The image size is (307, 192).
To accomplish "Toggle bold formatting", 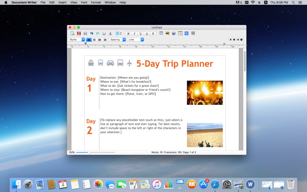I will pyautogui.click(x=128, y=33).
